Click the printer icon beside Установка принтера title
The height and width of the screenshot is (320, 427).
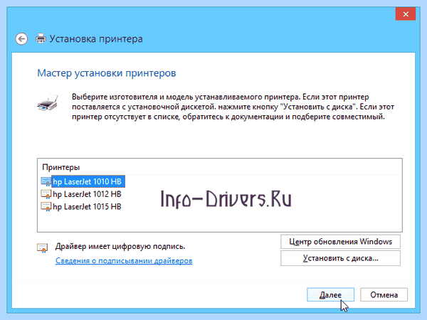click(41, 38)
